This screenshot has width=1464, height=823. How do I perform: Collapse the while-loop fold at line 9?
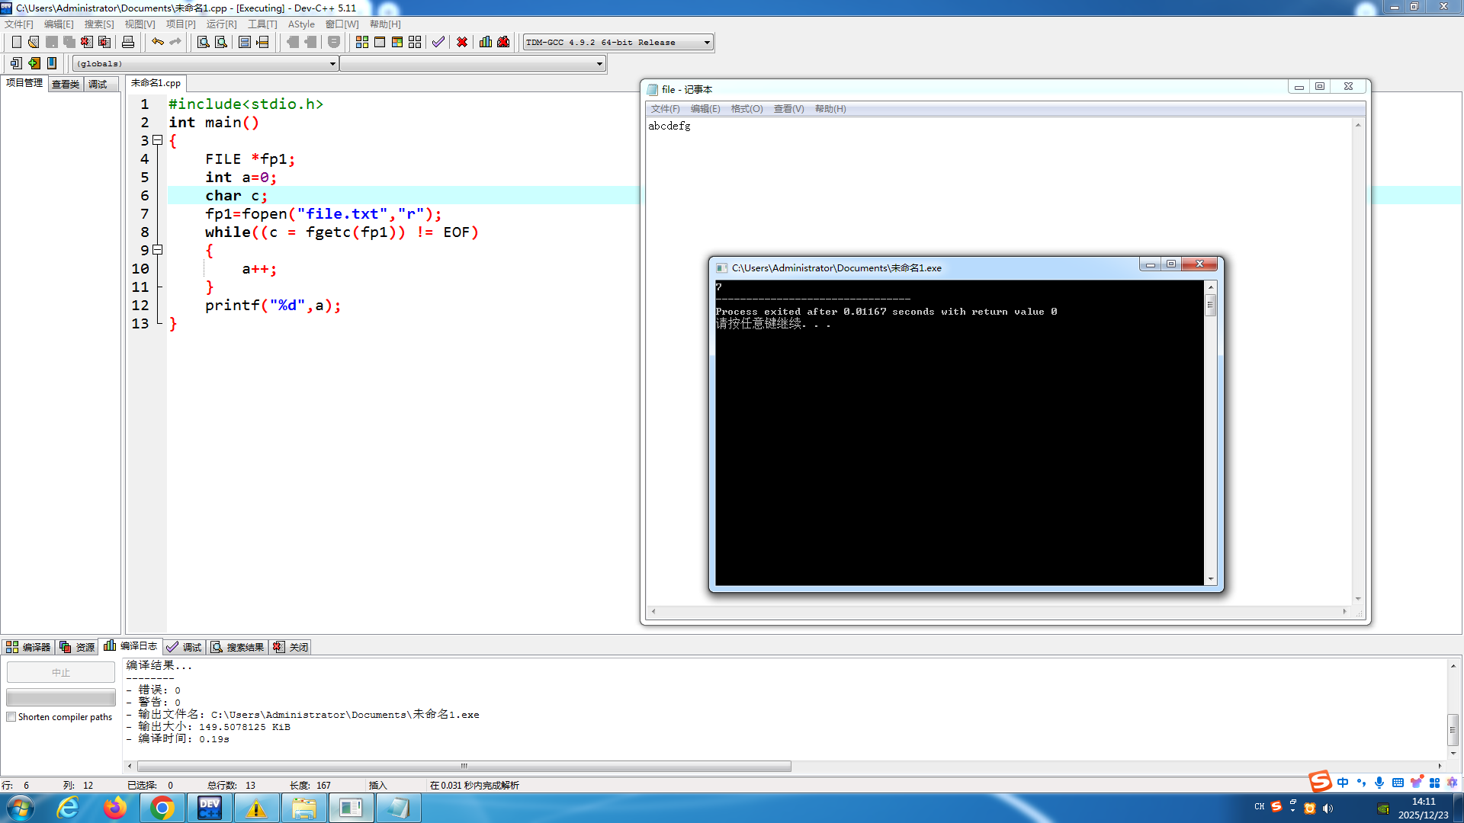158,250
